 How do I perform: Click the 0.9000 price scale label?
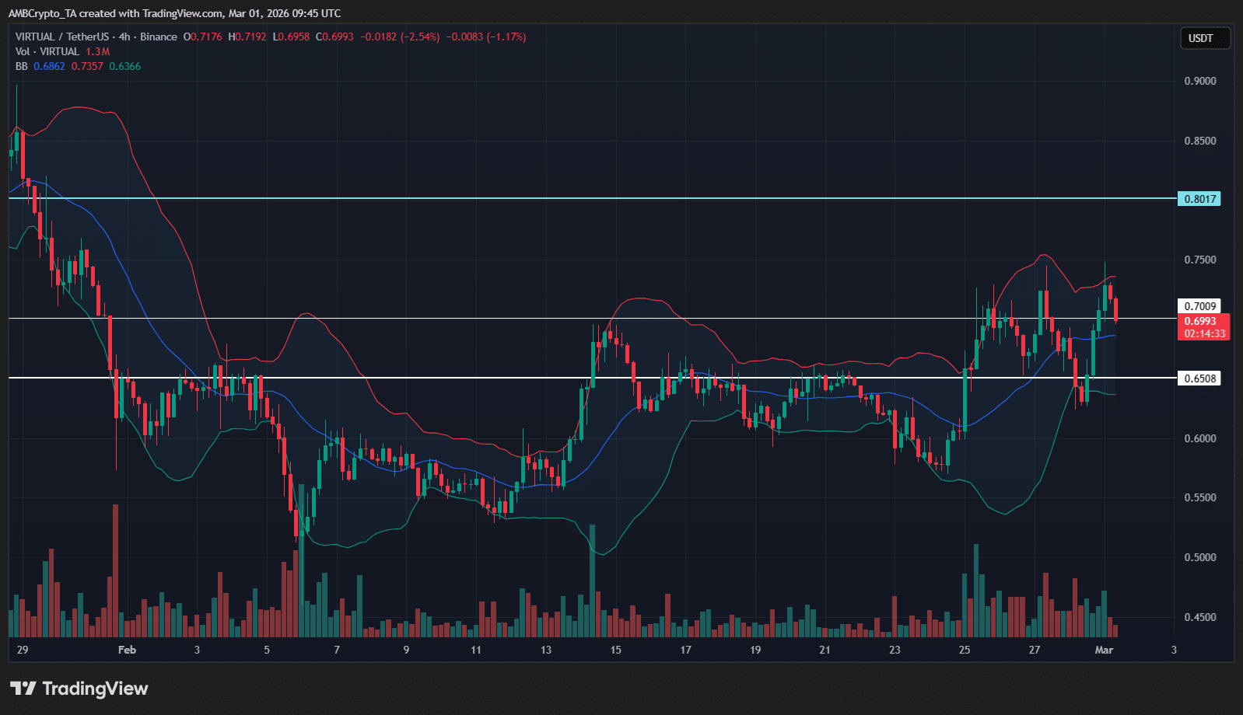1199,81
